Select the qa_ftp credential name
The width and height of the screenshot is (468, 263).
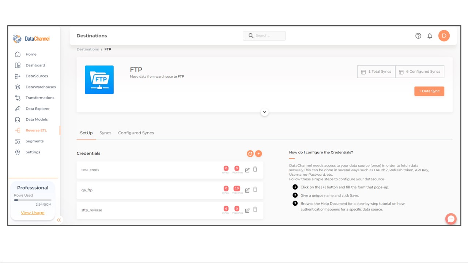[x=87, y=190]
